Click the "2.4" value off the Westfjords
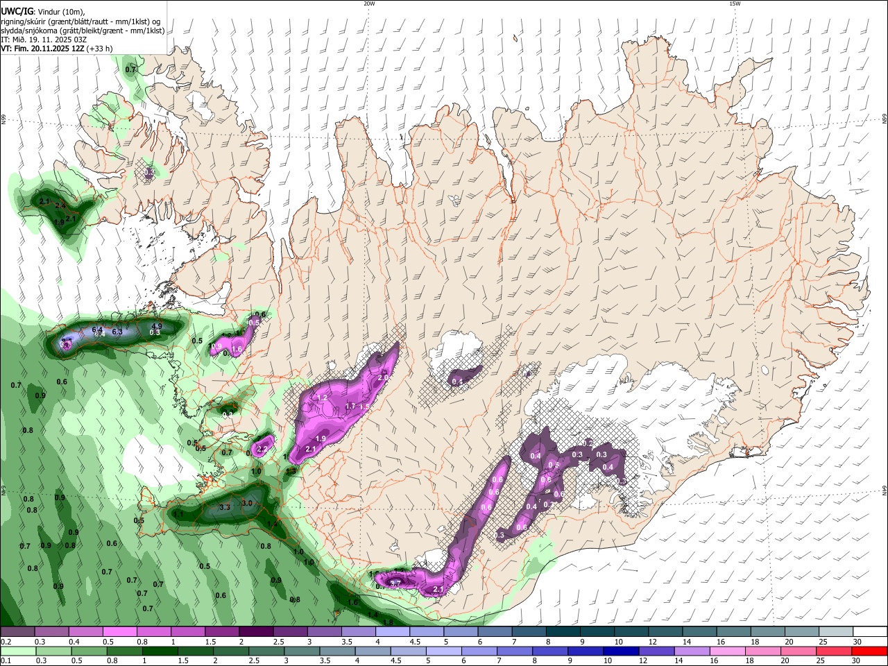Image resolution: width=888 pixels, height=666 pixels. (60, 205)
